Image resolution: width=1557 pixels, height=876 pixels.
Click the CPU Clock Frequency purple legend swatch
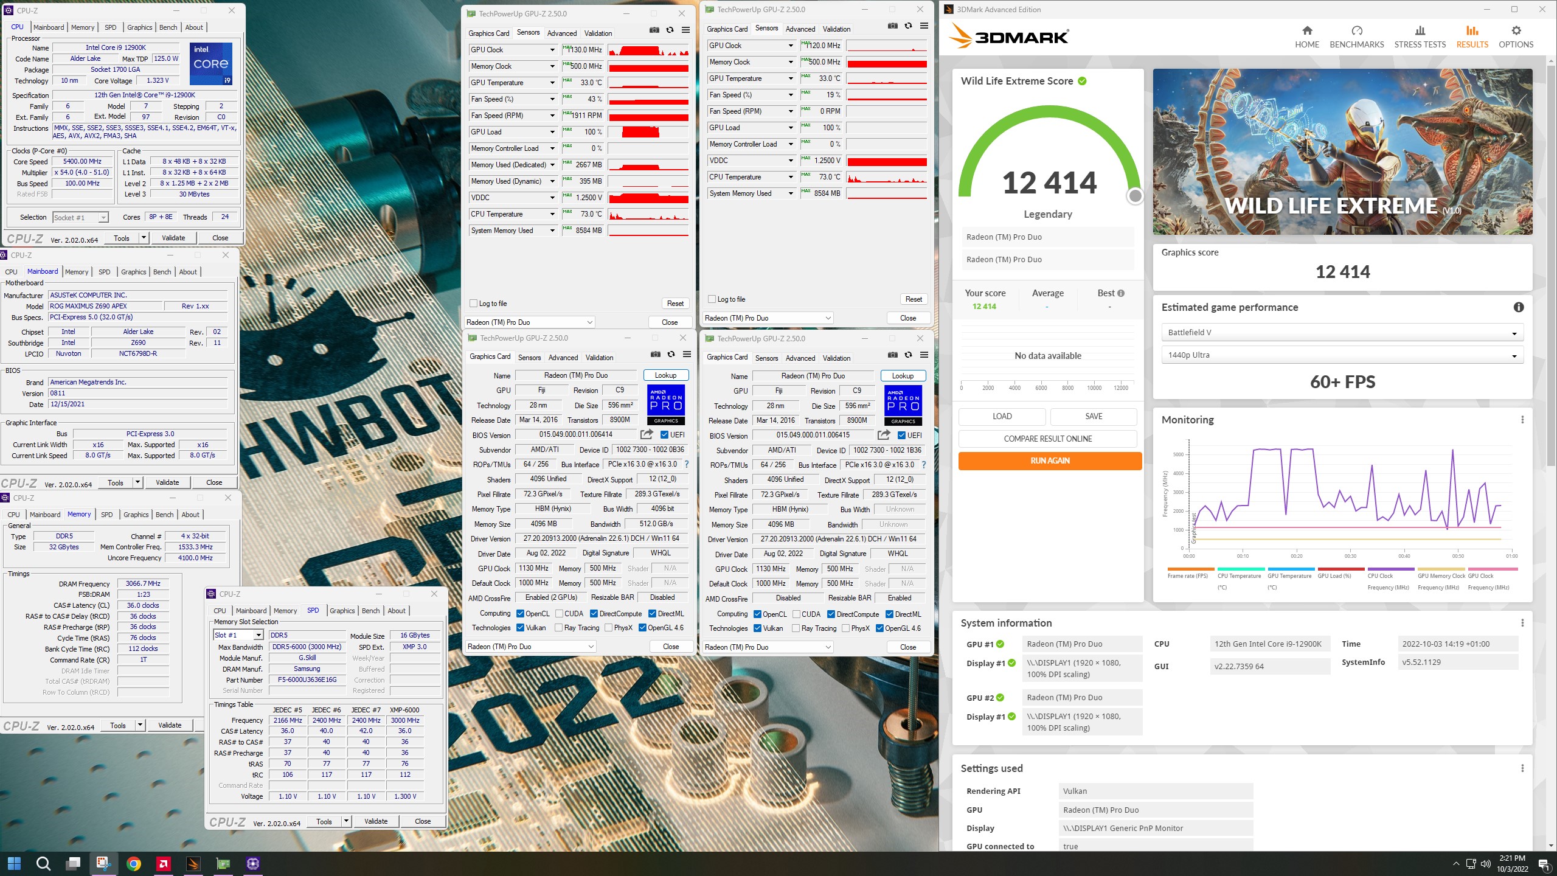pos(1391,569)
